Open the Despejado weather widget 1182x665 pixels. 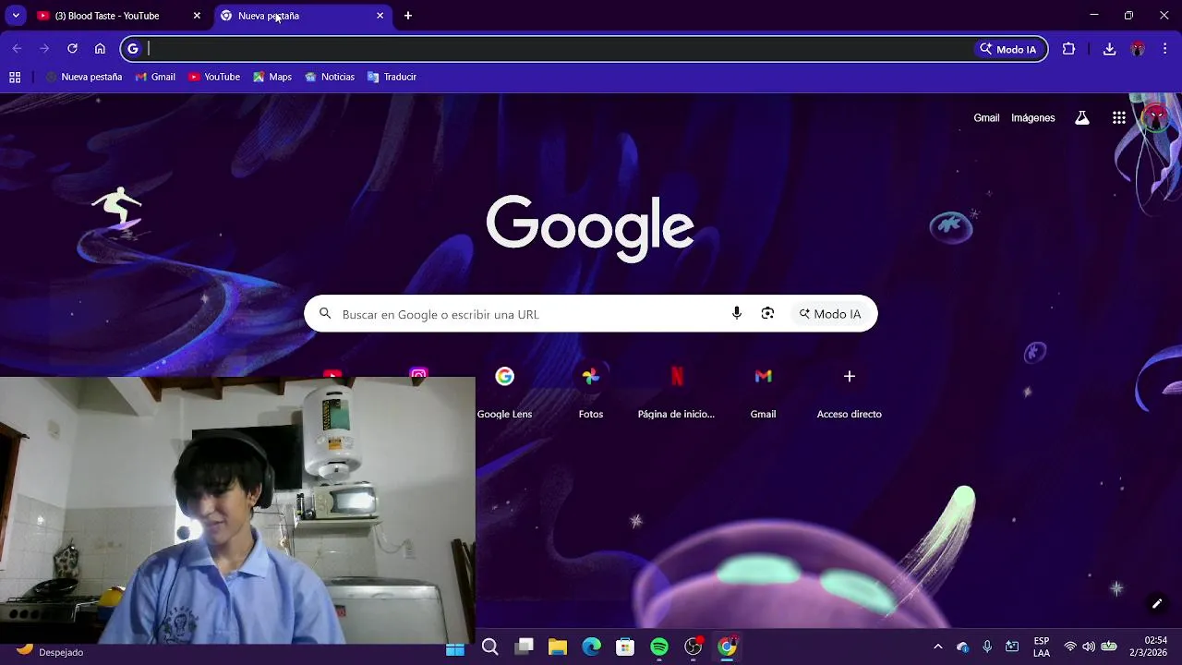pos(51,651)
